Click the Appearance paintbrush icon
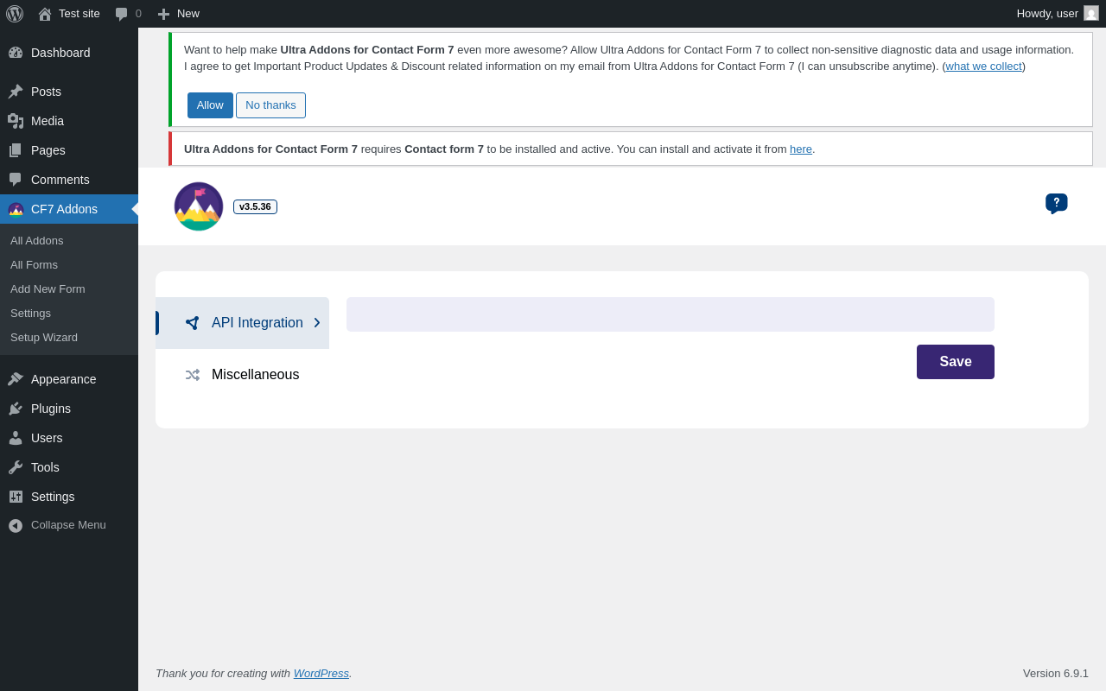The image size is (1106, 691). click(16, 379)
